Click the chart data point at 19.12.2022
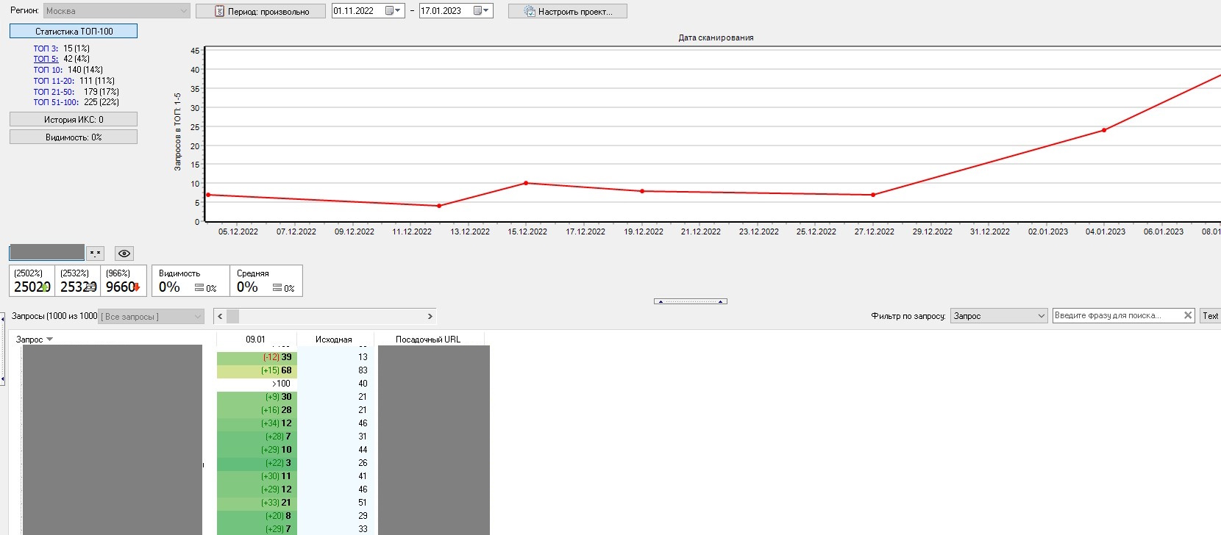The height and width of the screenshot is (535, 1221). coord(642,191)
